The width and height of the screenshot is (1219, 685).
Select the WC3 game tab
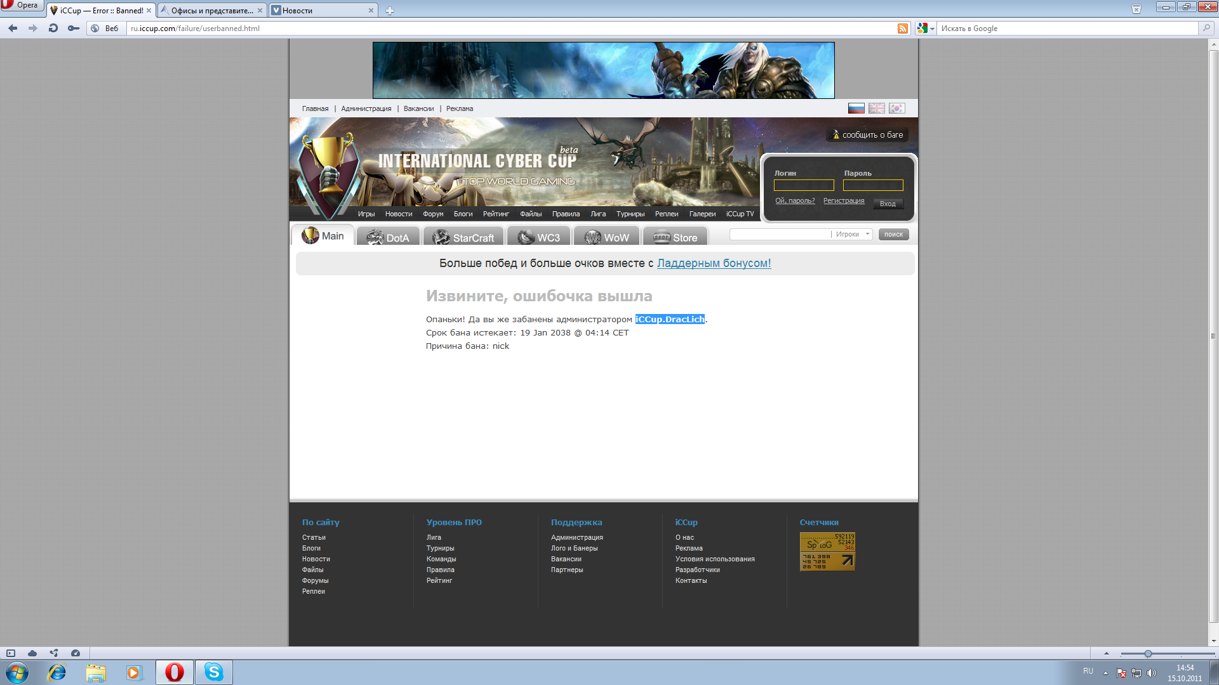[538, 237]
